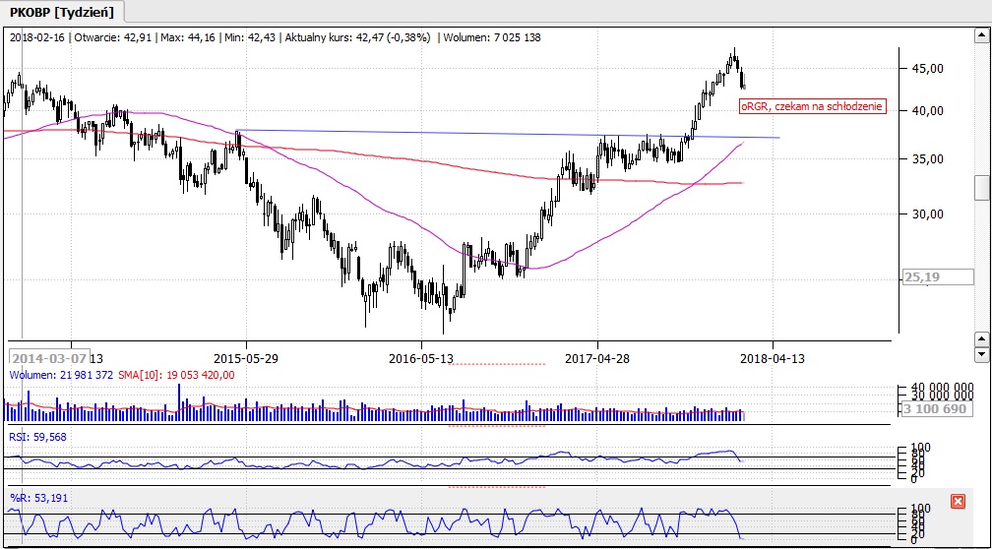Click the 2018-04-13 date axis label

pos(773,358)
